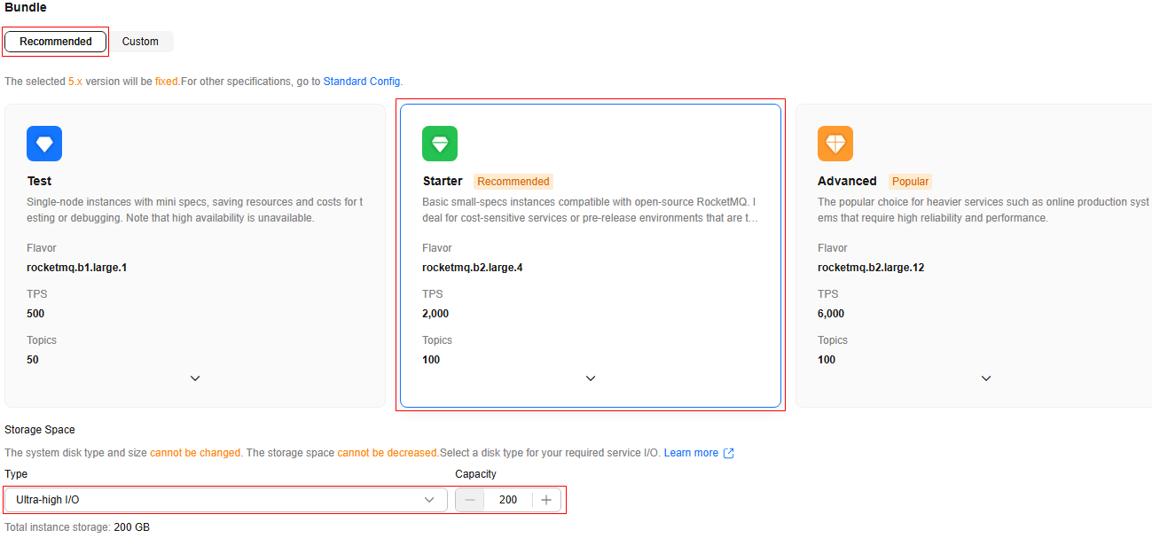Image resolution: width=1152 pixels, height=538 pixels.
Task: Click the orange 'cannot be changed' text
Action: pos(195,453)
